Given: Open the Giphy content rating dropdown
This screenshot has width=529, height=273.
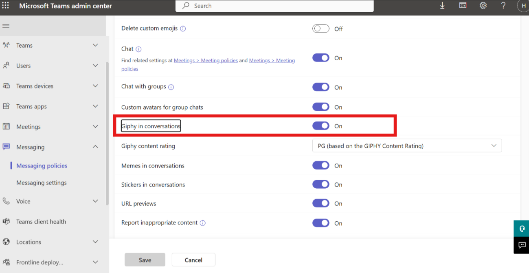Looking at the screenshot, I should (407, 146).
